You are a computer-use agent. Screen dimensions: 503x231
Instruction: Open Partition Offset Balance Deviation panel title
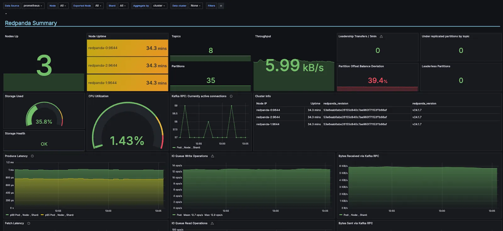pyautogui.click(x=361, y=66)
